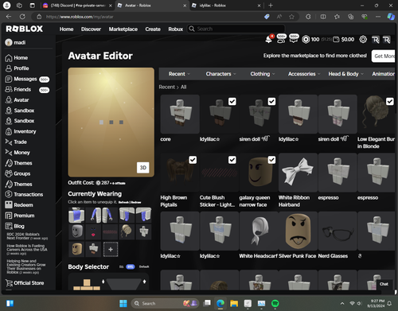
Task: Click the Robux balance icon
Action: tap(306, 40)
